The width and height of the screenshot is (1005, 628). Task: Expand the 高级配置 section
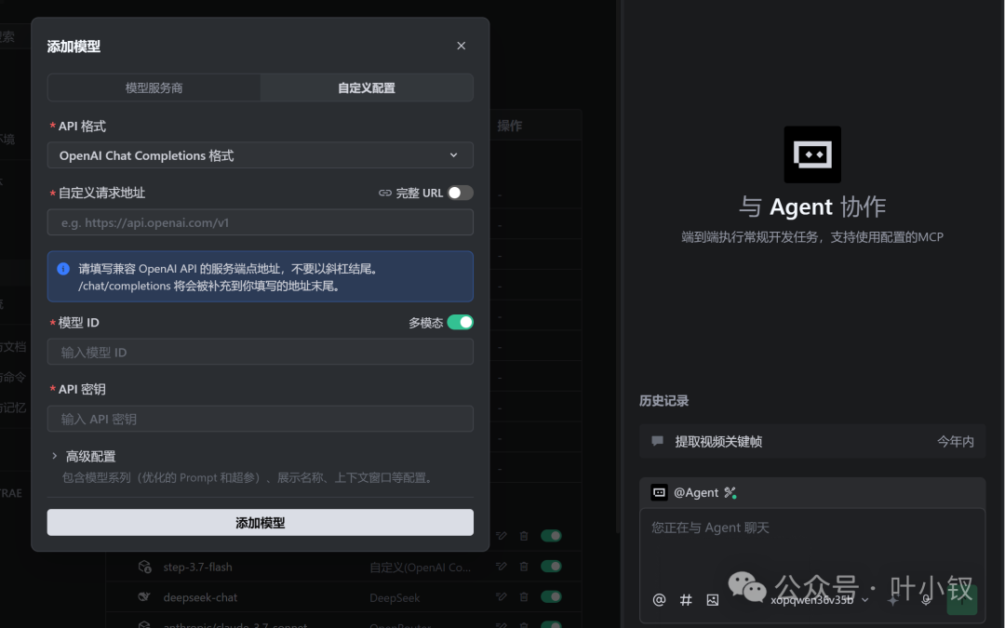tap(84, 456)
